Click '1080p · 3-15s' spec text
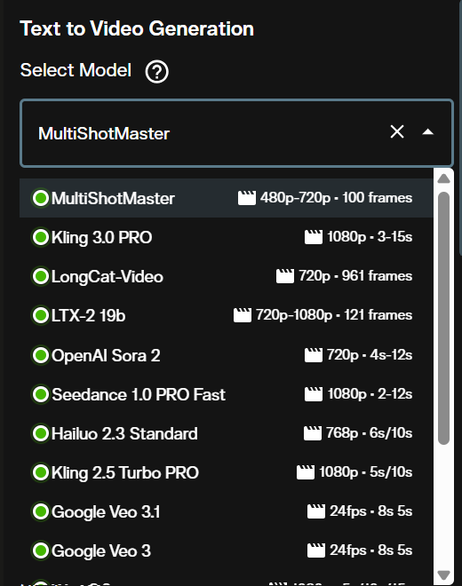This screenshot has width=462, height=586. 370,237
